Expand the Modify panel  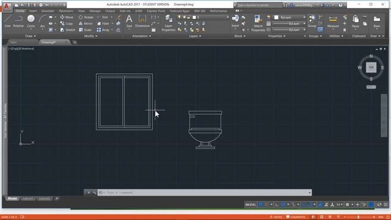(90, 36)
